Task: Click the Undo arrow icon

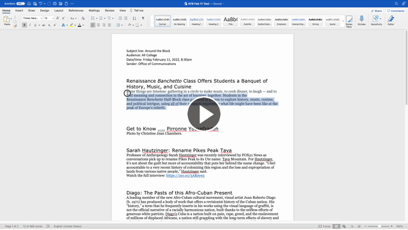Action: point(41,4)
